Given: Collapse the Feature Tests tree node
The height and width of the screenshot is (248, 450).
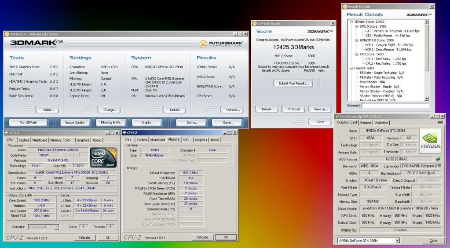Looking at the screenshot, I should click(x=351, y=68).
